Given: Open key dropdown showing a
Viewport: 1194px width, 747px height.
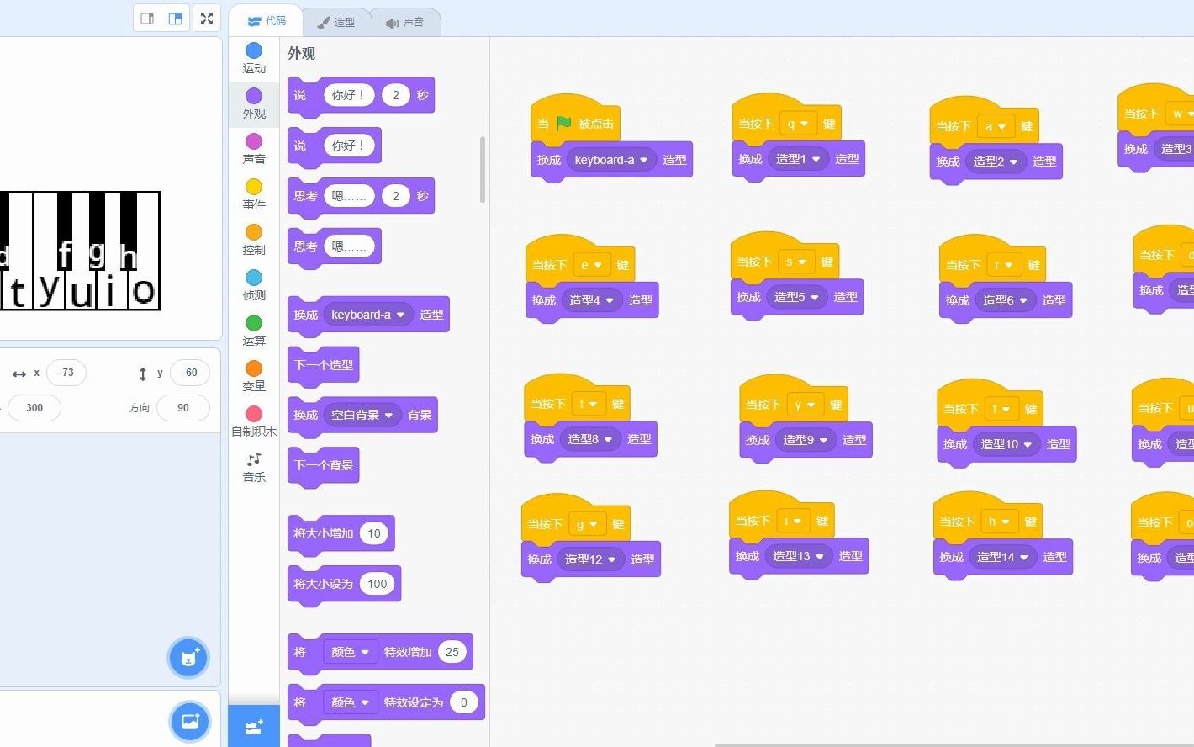Looking at the screenshot, I should 996,126.
